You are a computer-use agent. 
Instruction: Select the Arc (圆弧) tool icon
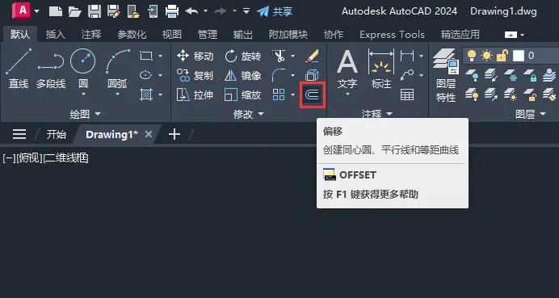[117, 61]
